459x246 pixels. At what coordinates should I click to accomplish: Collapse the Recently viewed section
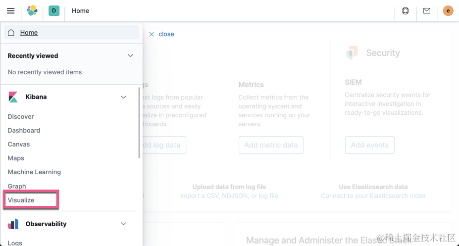tap(130, 55)
